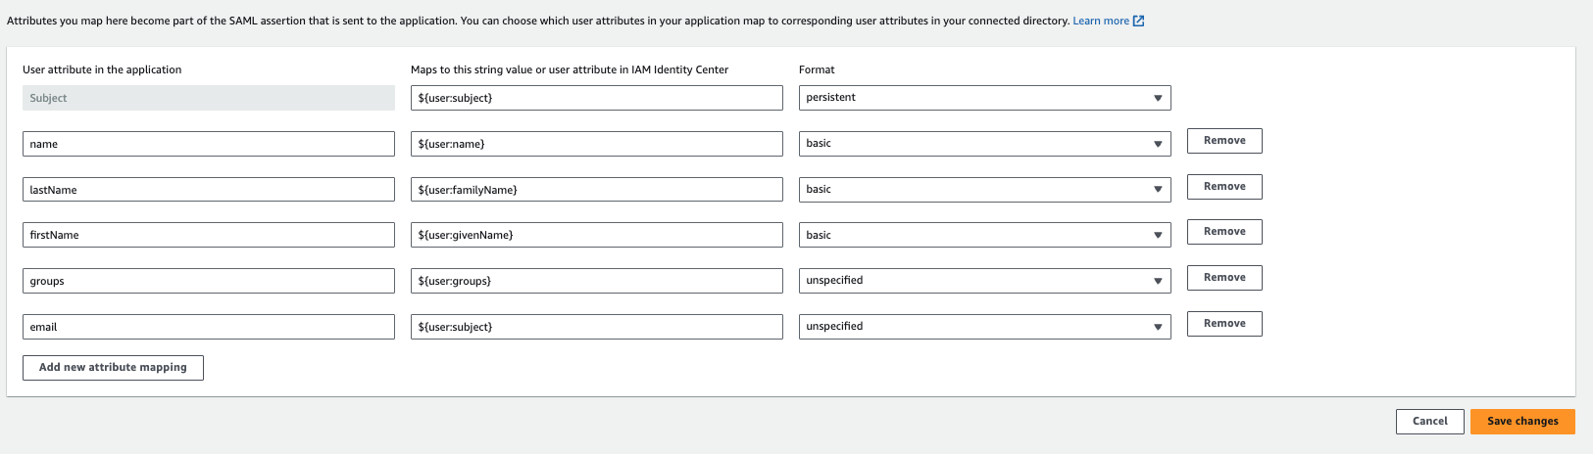Image resolution: width=1593 pixels, height=454 pixels.
Task: Open the unspecified format dropdown for groups
Action: [984, 281]
